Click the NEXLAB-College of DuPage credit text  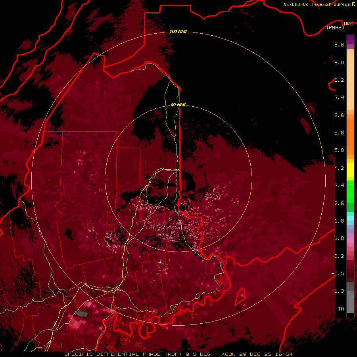click(317, 4)
